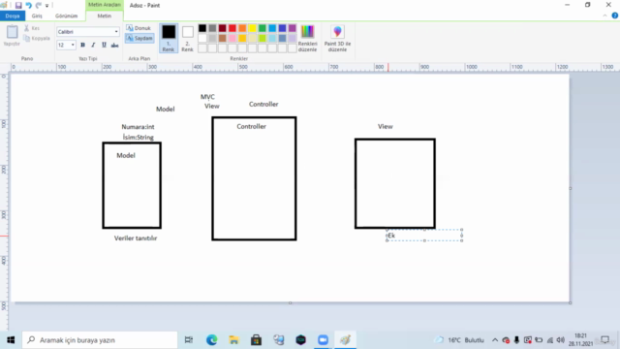The width and height of the screenshot is (620, 349).
Task: Select 1. Renk foreground color
Action: tap(169, 38)
